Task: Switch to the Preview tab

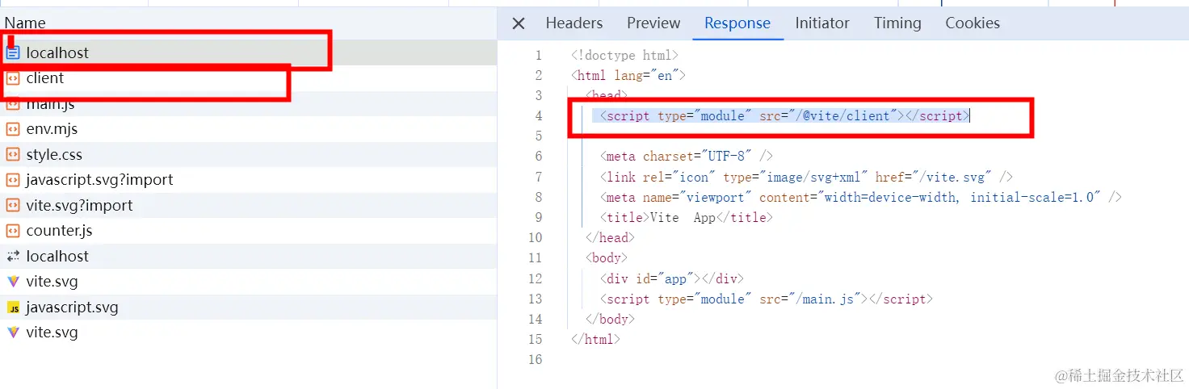Action: pos(653,23)
